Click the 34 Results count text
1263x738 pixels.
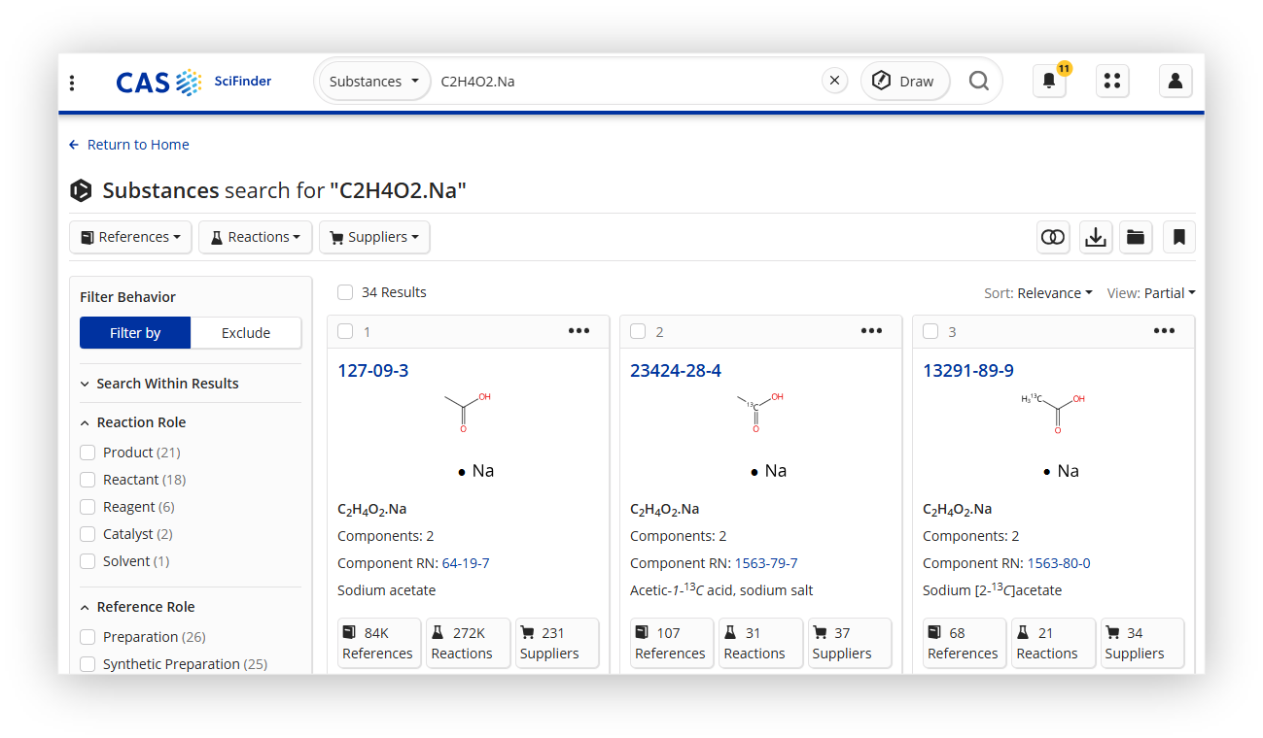pyautogui.click(x=394, y=292)
